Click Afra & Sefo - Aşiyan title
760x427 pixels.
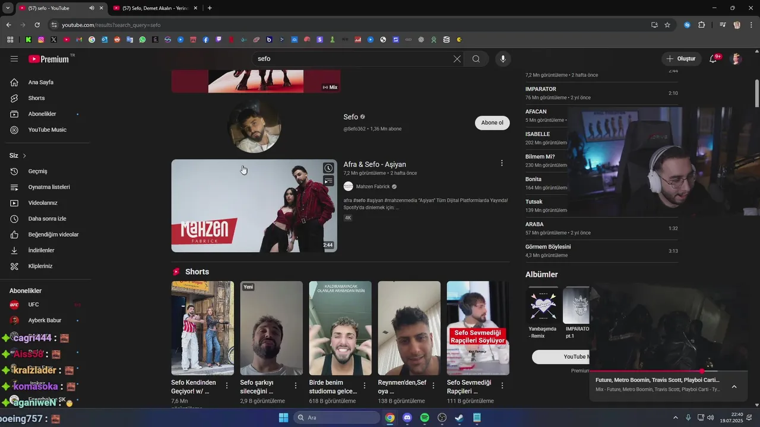click(x=375, y=164)
